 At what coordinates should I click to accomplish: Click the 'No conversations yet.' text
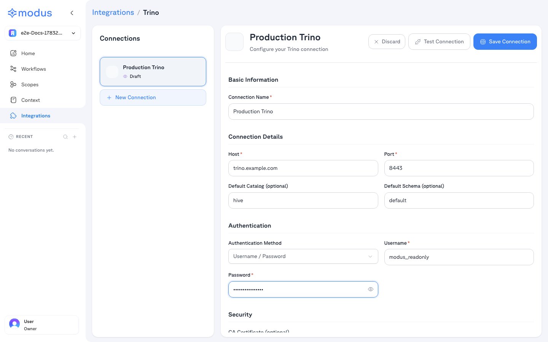31,150
